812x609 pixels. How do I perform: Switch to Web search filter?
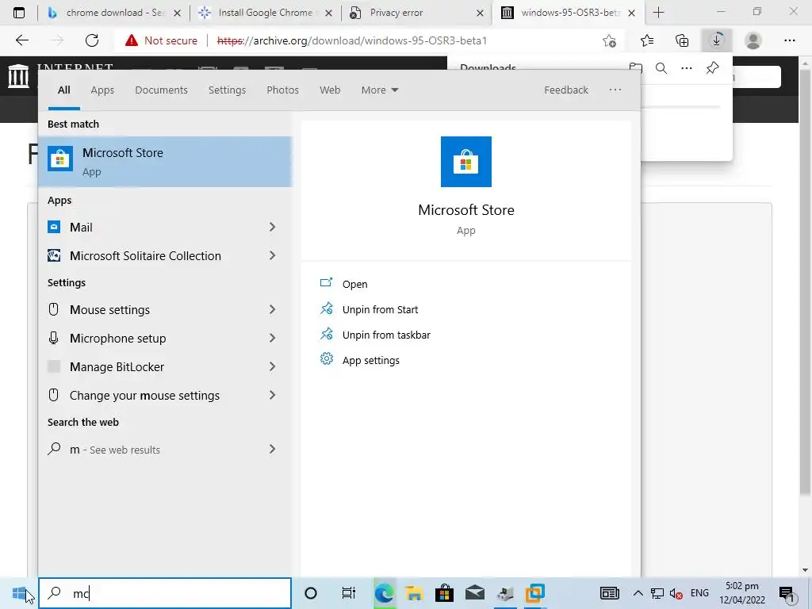coord(329,90)
